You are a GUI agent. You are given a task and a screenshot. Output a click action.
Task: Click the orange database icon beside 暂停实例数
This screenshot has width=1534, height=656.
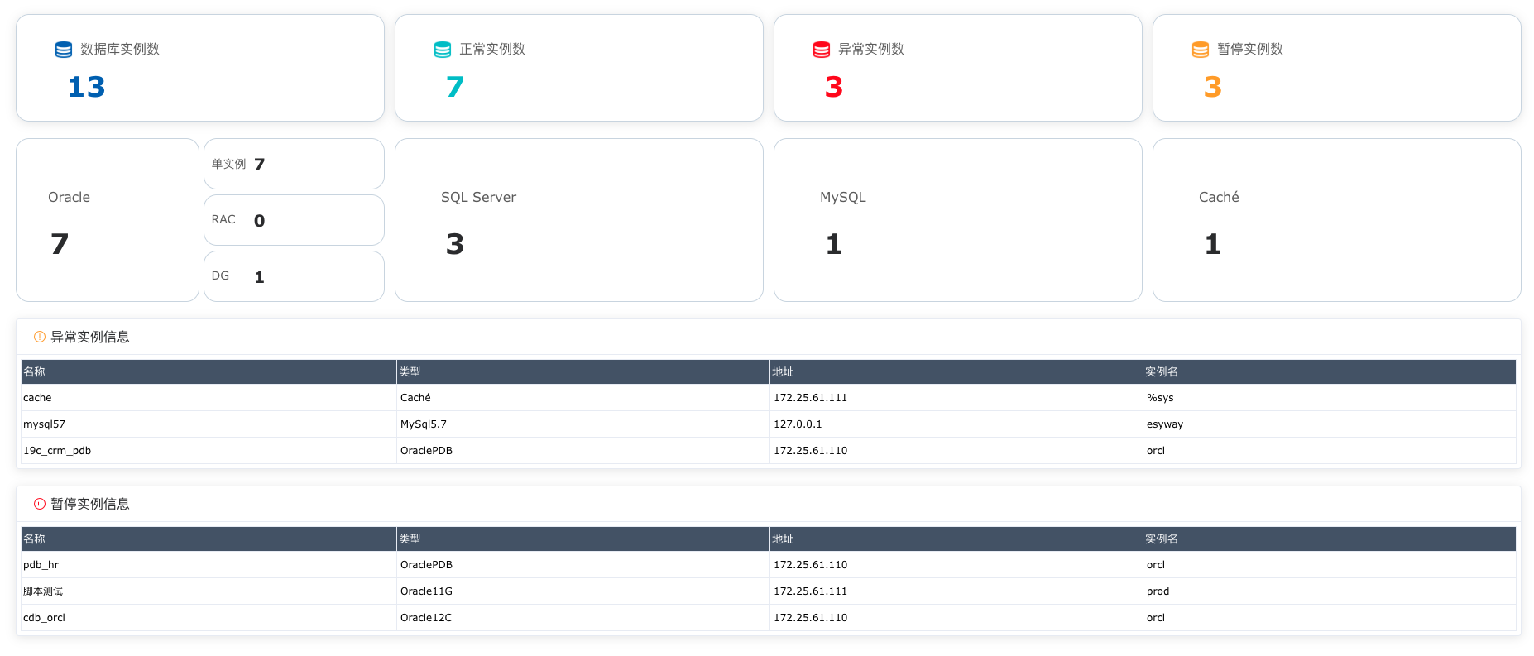coord(1201,50)
